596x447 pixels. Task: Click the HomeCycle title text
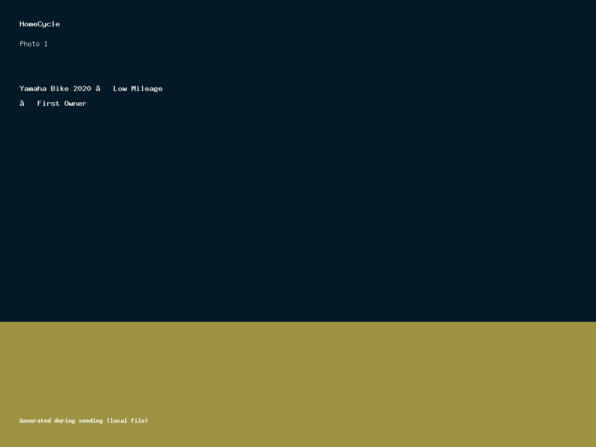(40, 24)
